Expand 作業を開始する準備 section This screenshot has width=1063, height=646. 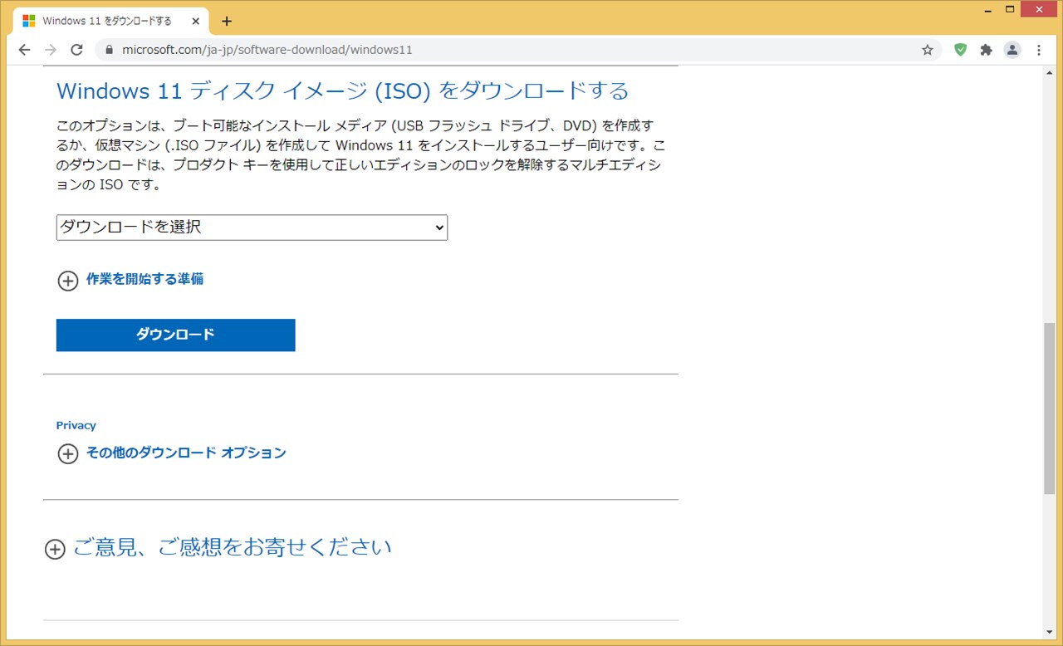[x=130, y=280]
